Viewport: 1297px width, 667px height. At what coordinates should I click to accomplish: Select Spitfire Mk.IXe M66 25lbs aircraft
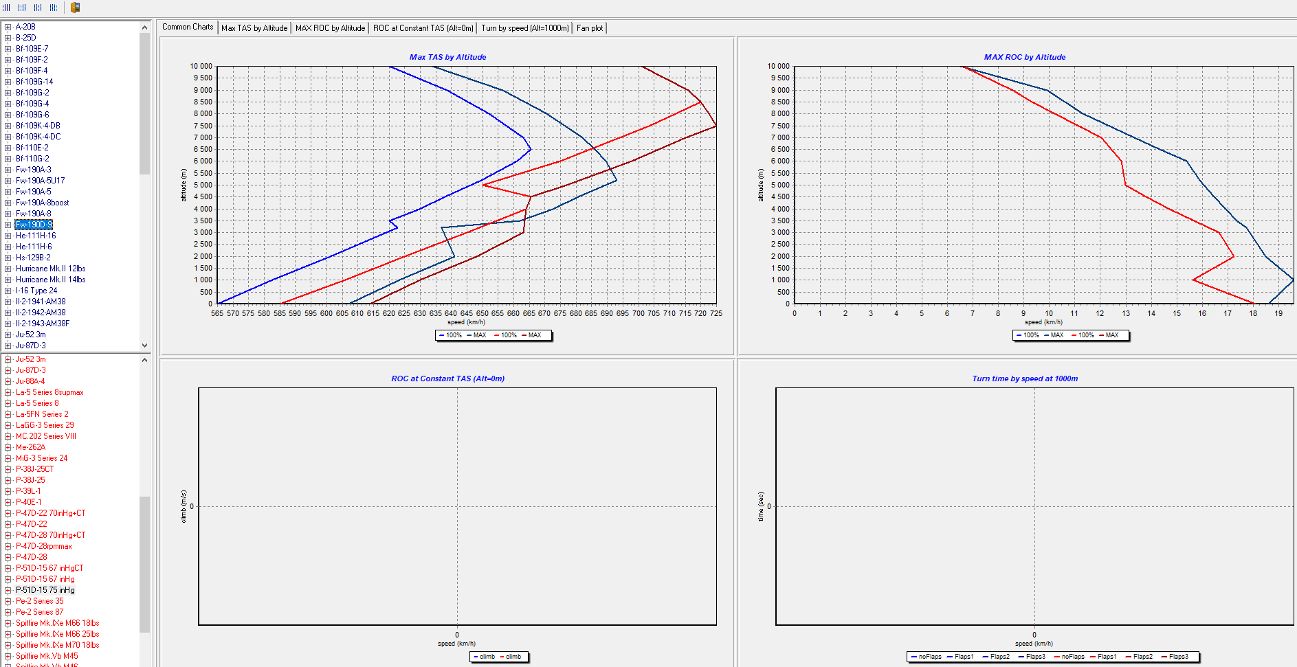(57, 634)
